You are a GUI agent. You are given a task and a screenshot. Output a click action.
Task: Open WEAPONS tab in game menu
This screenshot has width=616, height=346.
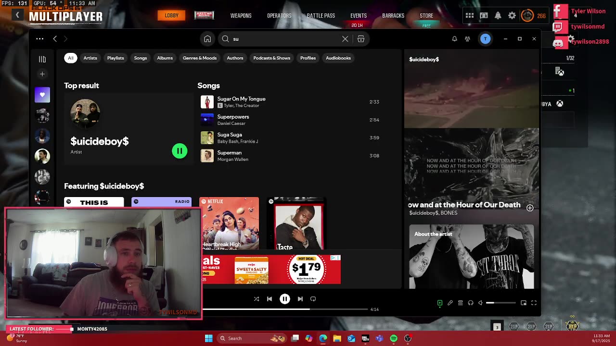coord(241,16)
